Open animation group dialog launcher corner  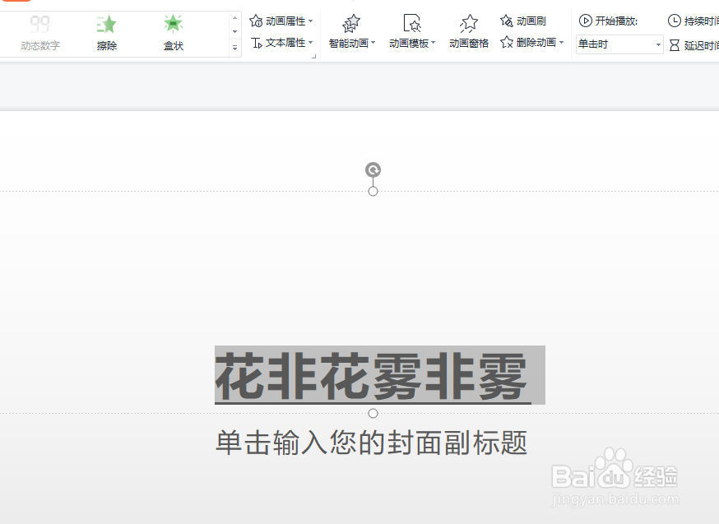[314, 57]
